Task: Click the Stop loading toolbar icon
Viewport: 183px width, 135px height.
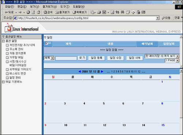Action: 28,12
